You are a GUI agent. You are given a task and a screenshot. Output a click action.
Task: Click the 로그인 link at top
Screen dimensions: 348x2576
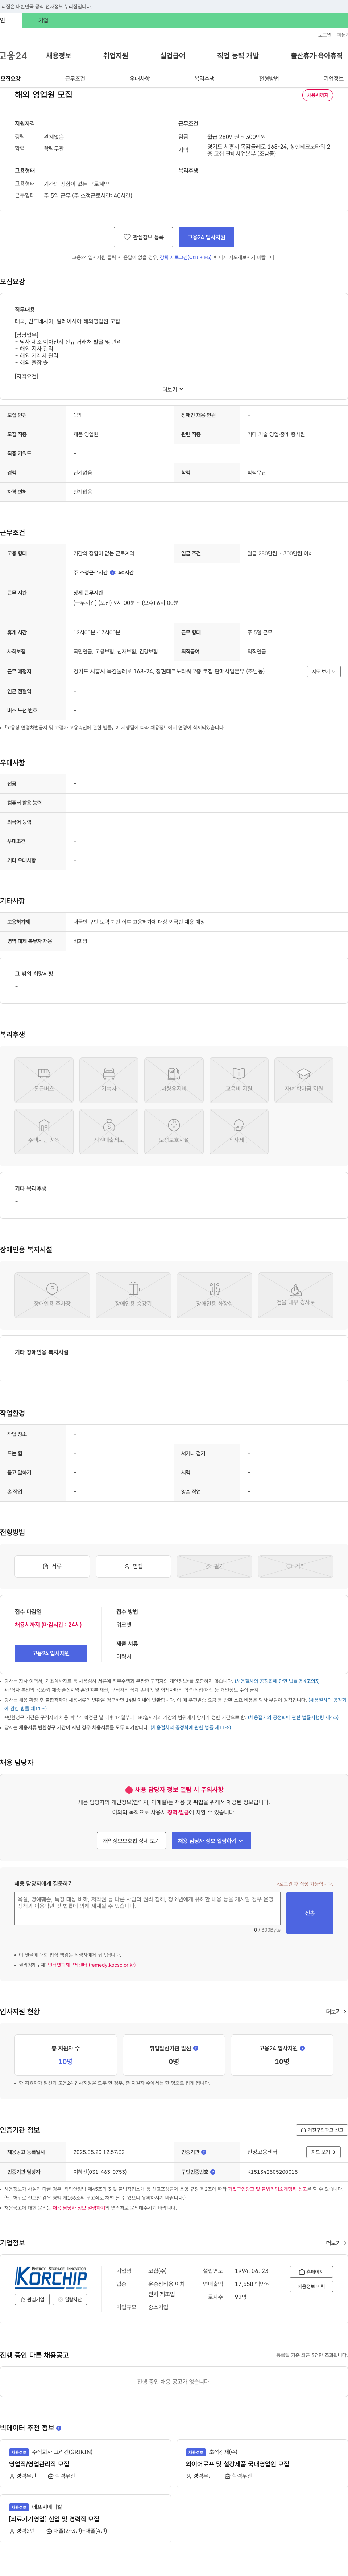click(x=325, y=35)
